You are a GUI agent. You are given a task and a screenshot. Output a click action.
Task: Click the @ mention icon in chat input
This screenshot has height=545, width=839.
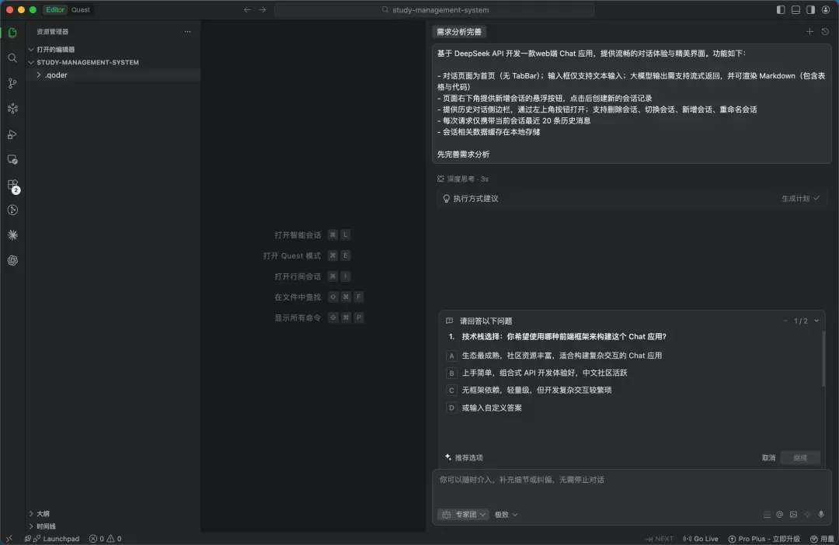coord(779,515)
